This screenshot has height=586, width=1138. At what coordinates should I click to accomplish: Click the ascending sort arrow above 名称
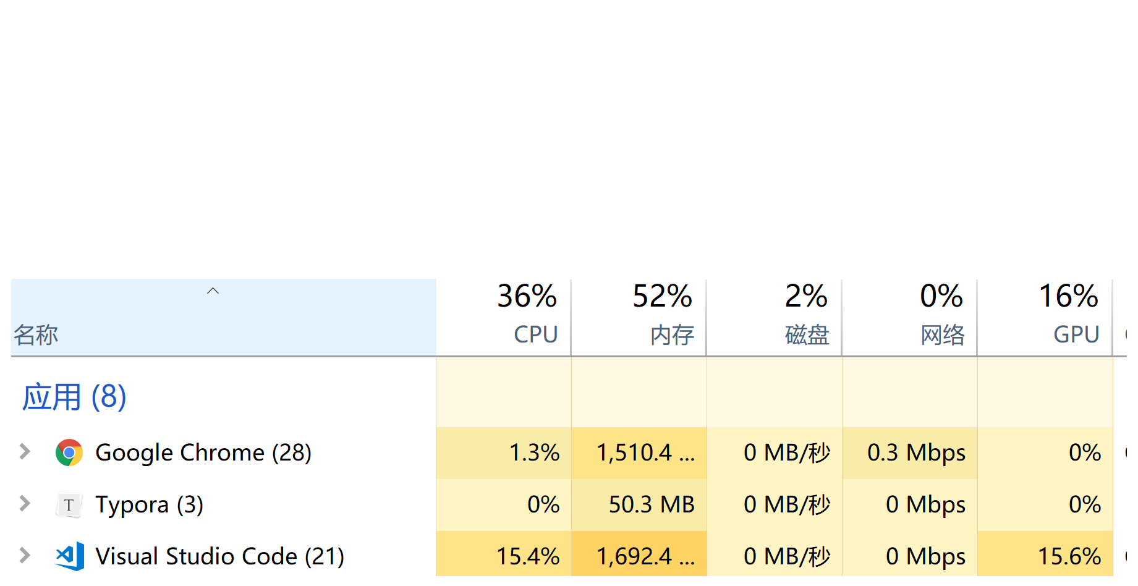pyautogui.click(x=213, y=291)
